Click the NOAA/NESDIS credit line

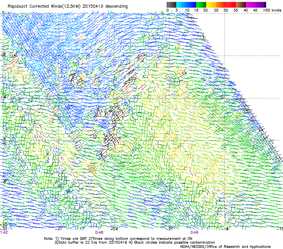coord(225,247)
